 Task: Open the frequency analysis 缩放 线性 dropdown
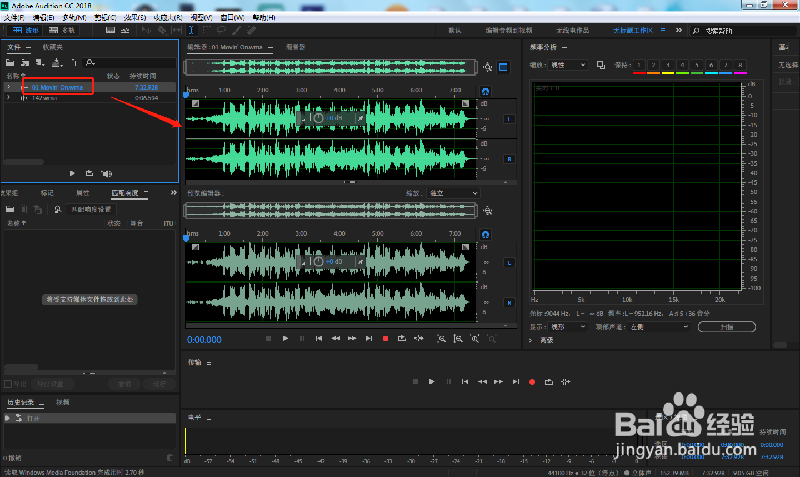[x=568, y=65]
